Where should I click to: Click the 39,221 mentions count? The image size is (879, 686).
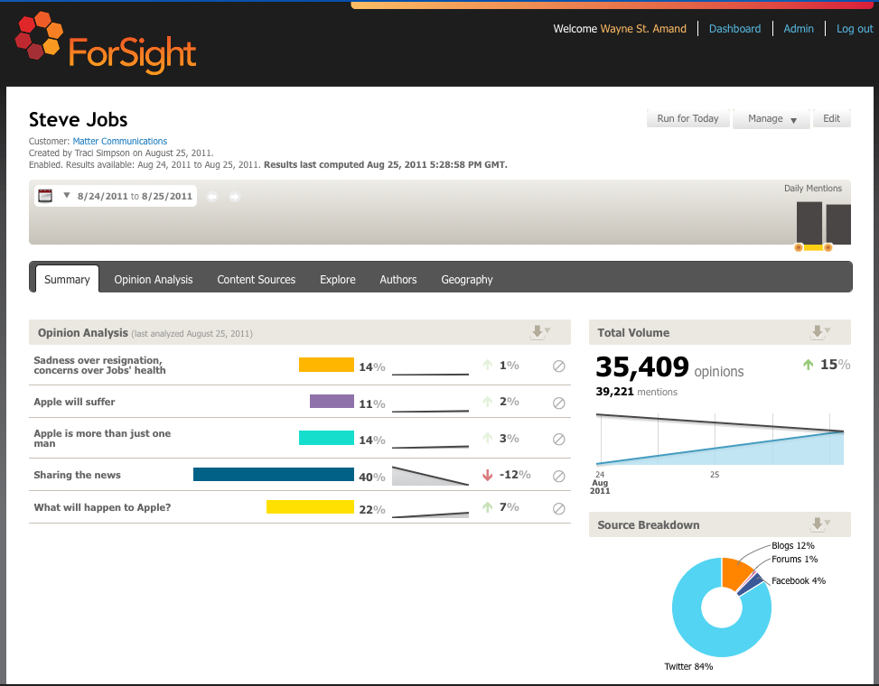coord(636,392)
